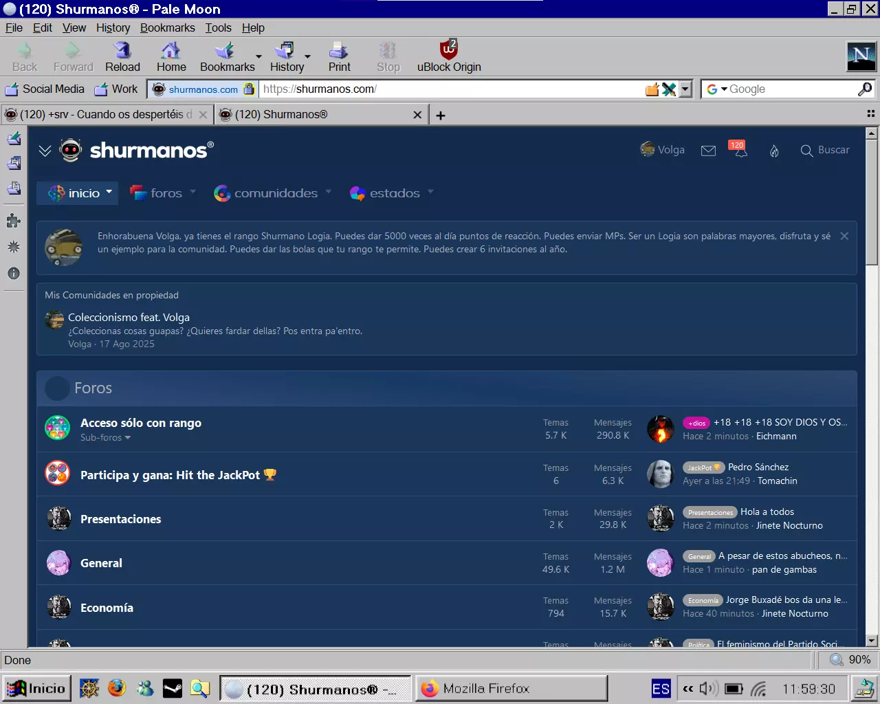Close the '+srv - Cuando os despertéis' tab
The width and height of the screenshot is (880, 704).
(203, 115)
